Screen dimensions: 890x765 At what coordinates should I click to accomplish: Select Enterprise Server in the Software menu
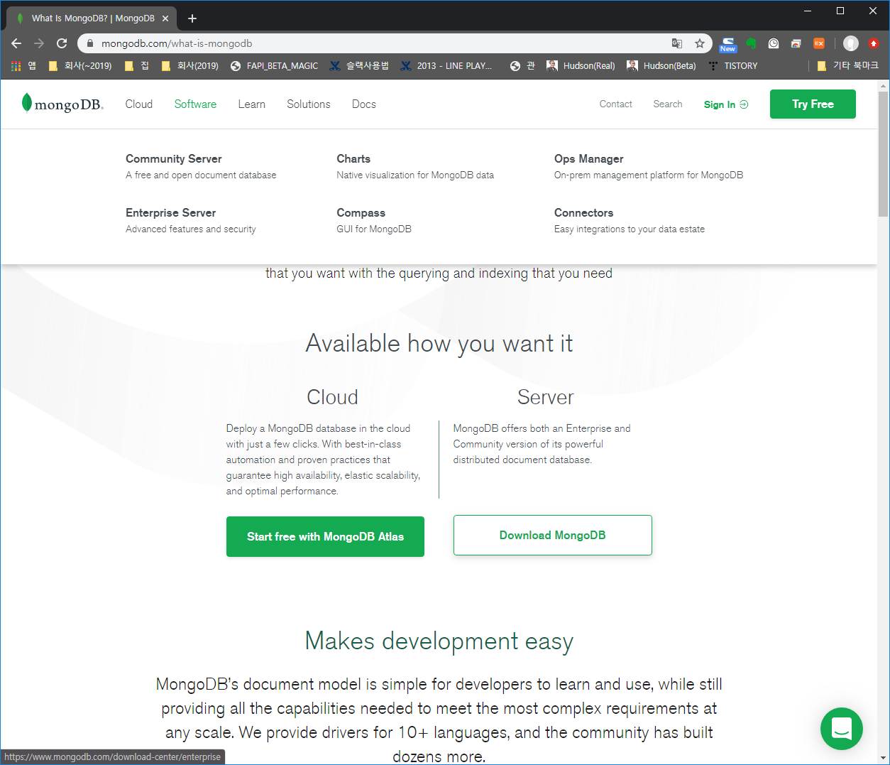coord(191,220)
